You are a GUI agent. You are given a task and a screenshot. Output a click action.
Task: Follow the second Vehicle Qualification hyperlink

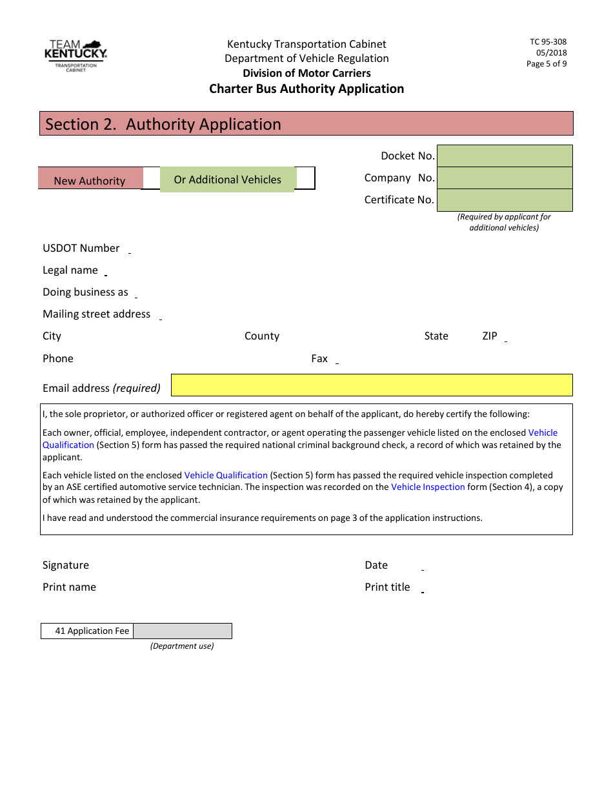click(226, 474)
